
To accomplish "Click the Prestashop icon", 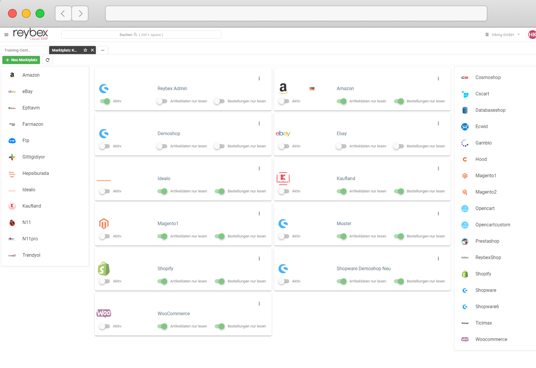I will pyautogui.click(x=465, y=241).
